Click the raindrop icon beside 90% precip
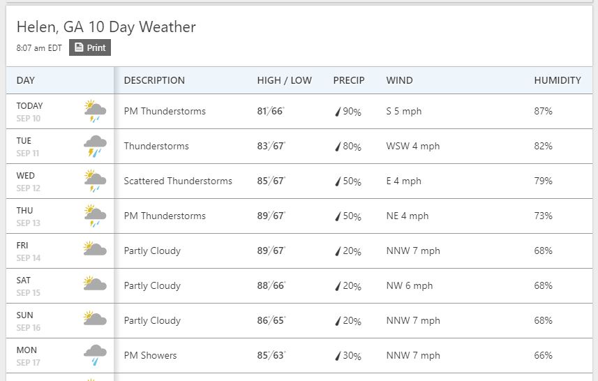Screen dimensions: 598x381 click(338, 112)
